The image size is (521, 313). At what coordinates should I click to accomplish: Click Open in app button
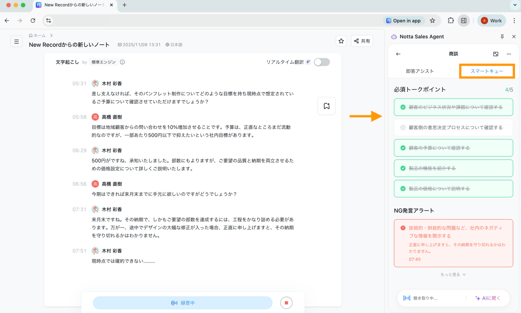coord(403,21)
